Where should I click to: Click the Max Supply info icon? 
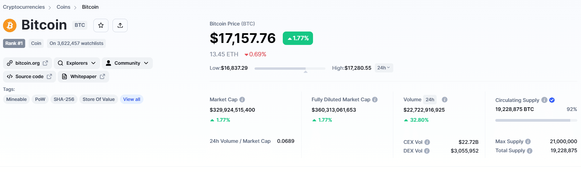[x=528, y=141]
